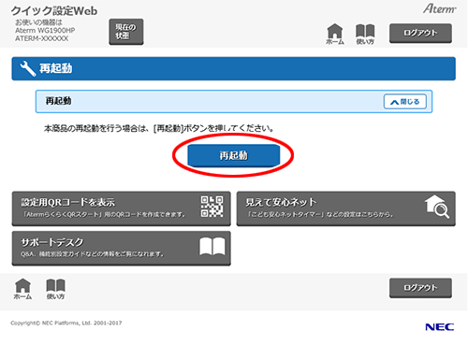Image resolution: width=468 pixels, height=344 pixels.
Task: Open the 設定用QRコードを表示 panel
Action: coord(122,208)
